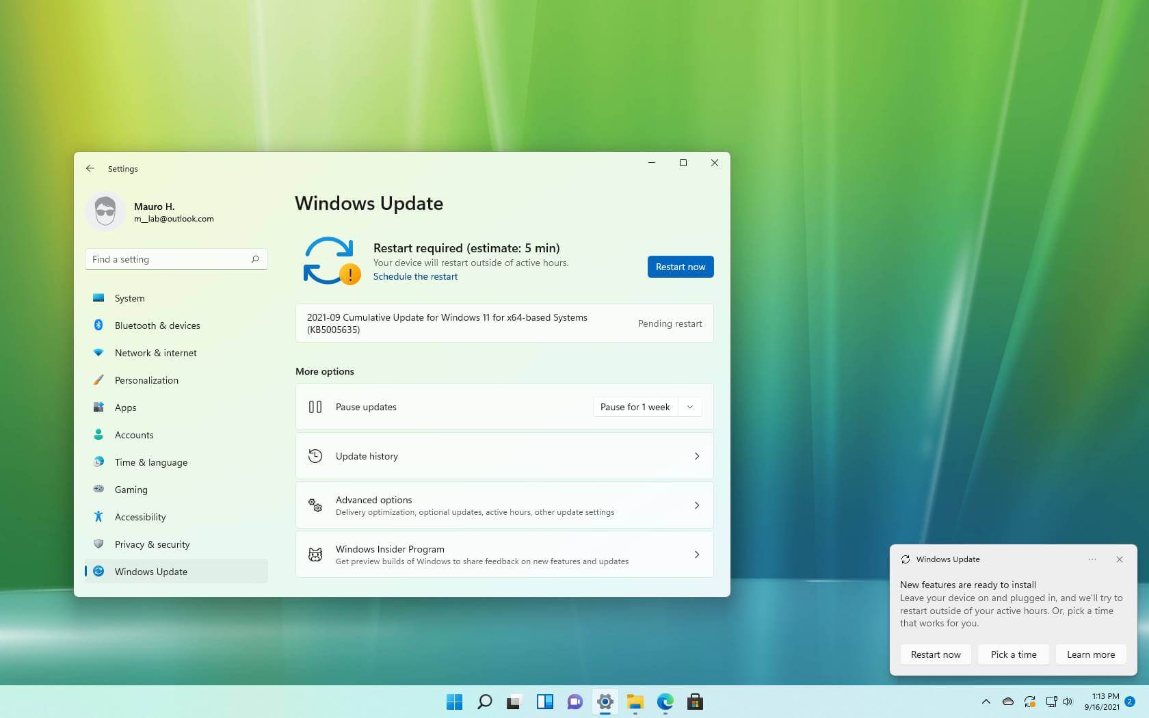This screenshot has height=718, width=1149.
Task: Launch Microsoft Store from the taskbar
Action: [695, 702]
